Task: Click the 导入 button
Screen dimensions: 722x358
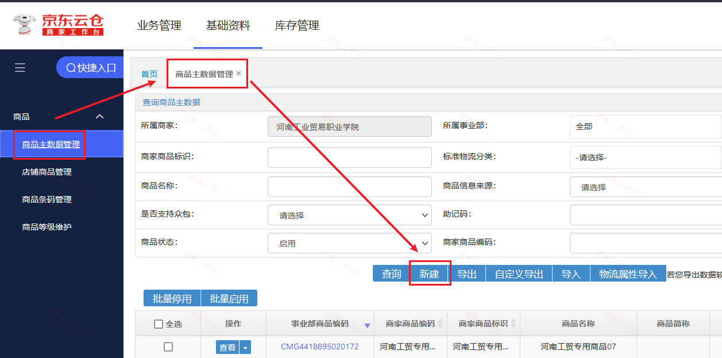Action: click(x=571, y=274)
